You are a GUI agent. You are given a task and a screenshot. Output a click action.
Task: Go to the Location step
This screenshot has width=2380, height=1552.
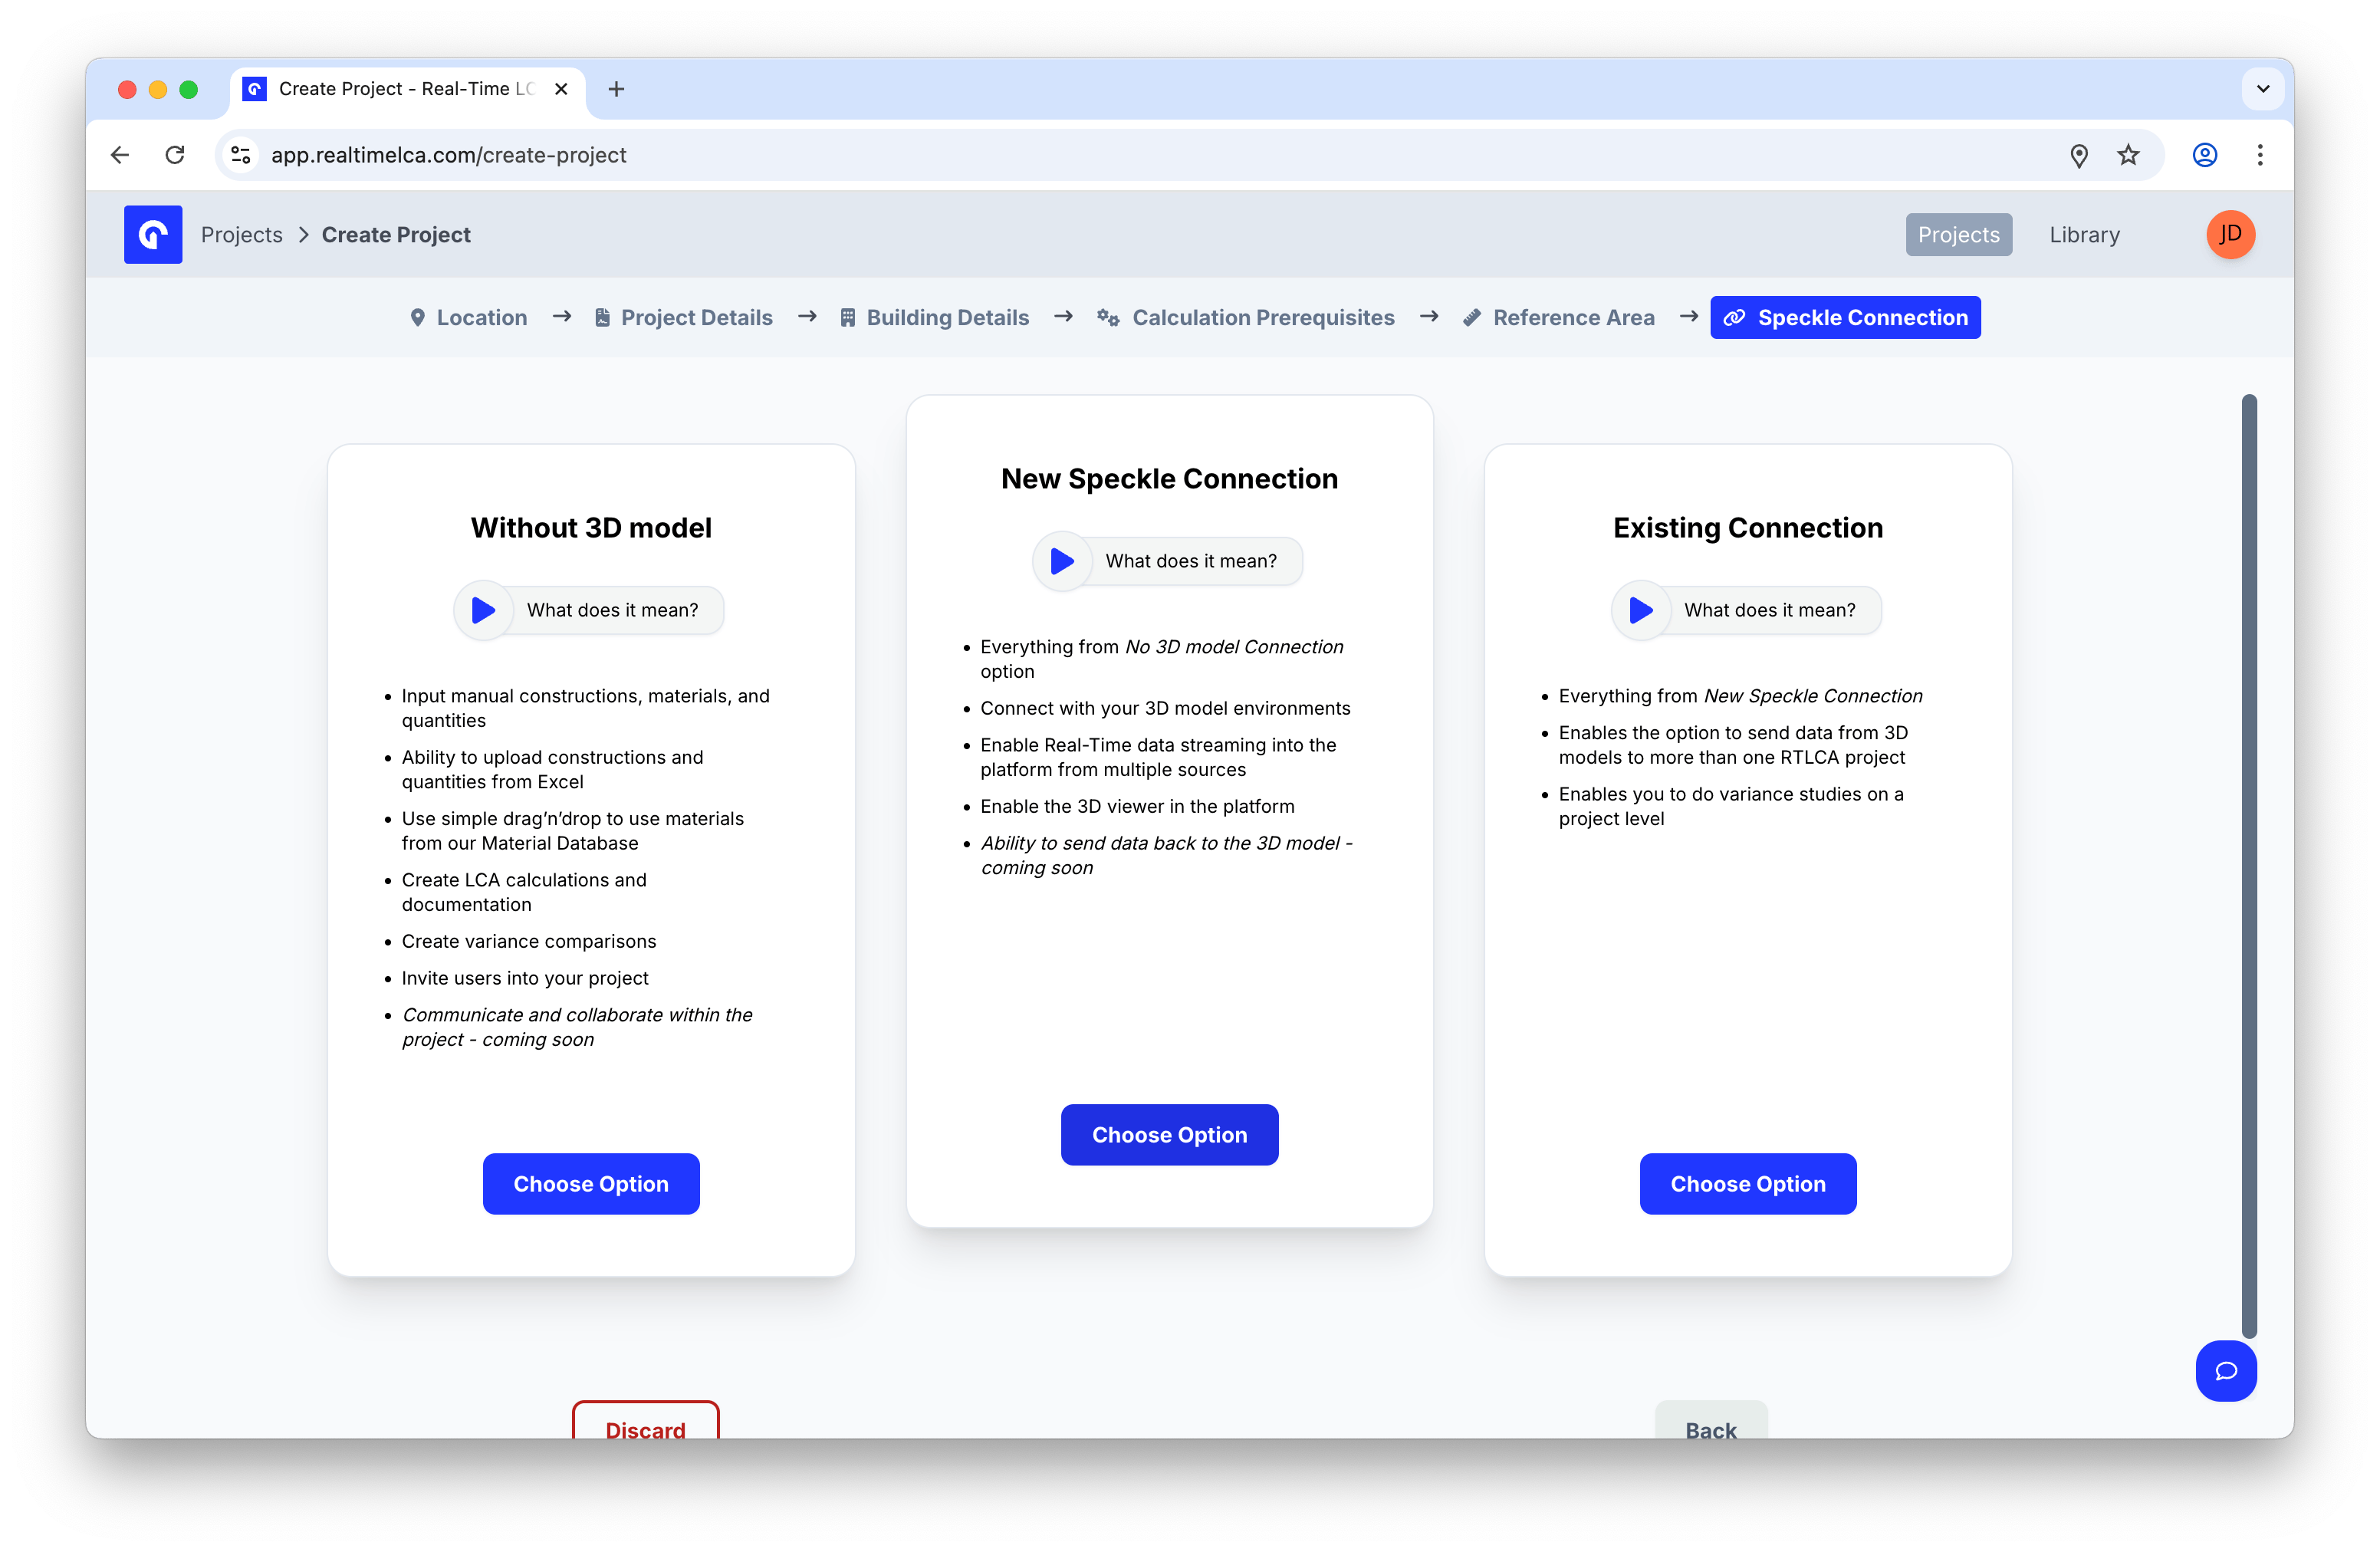tap(468, 317)
